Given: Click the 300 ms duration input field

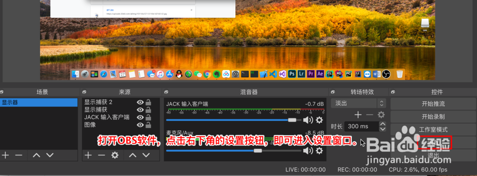Looking at the screenshot, I should pos(362,127).
